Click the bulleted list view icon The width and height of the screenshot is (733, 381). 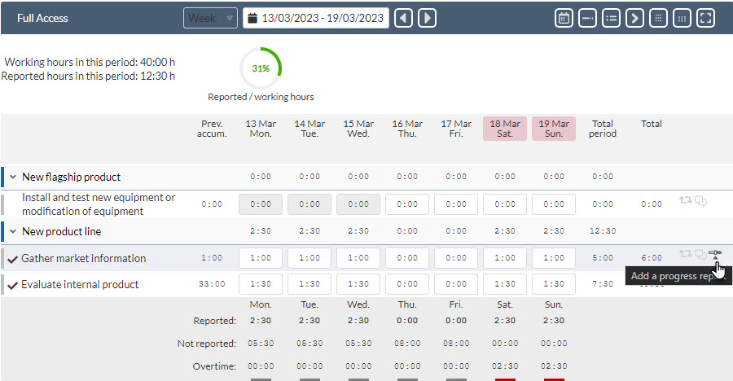[x=611, y=18]
